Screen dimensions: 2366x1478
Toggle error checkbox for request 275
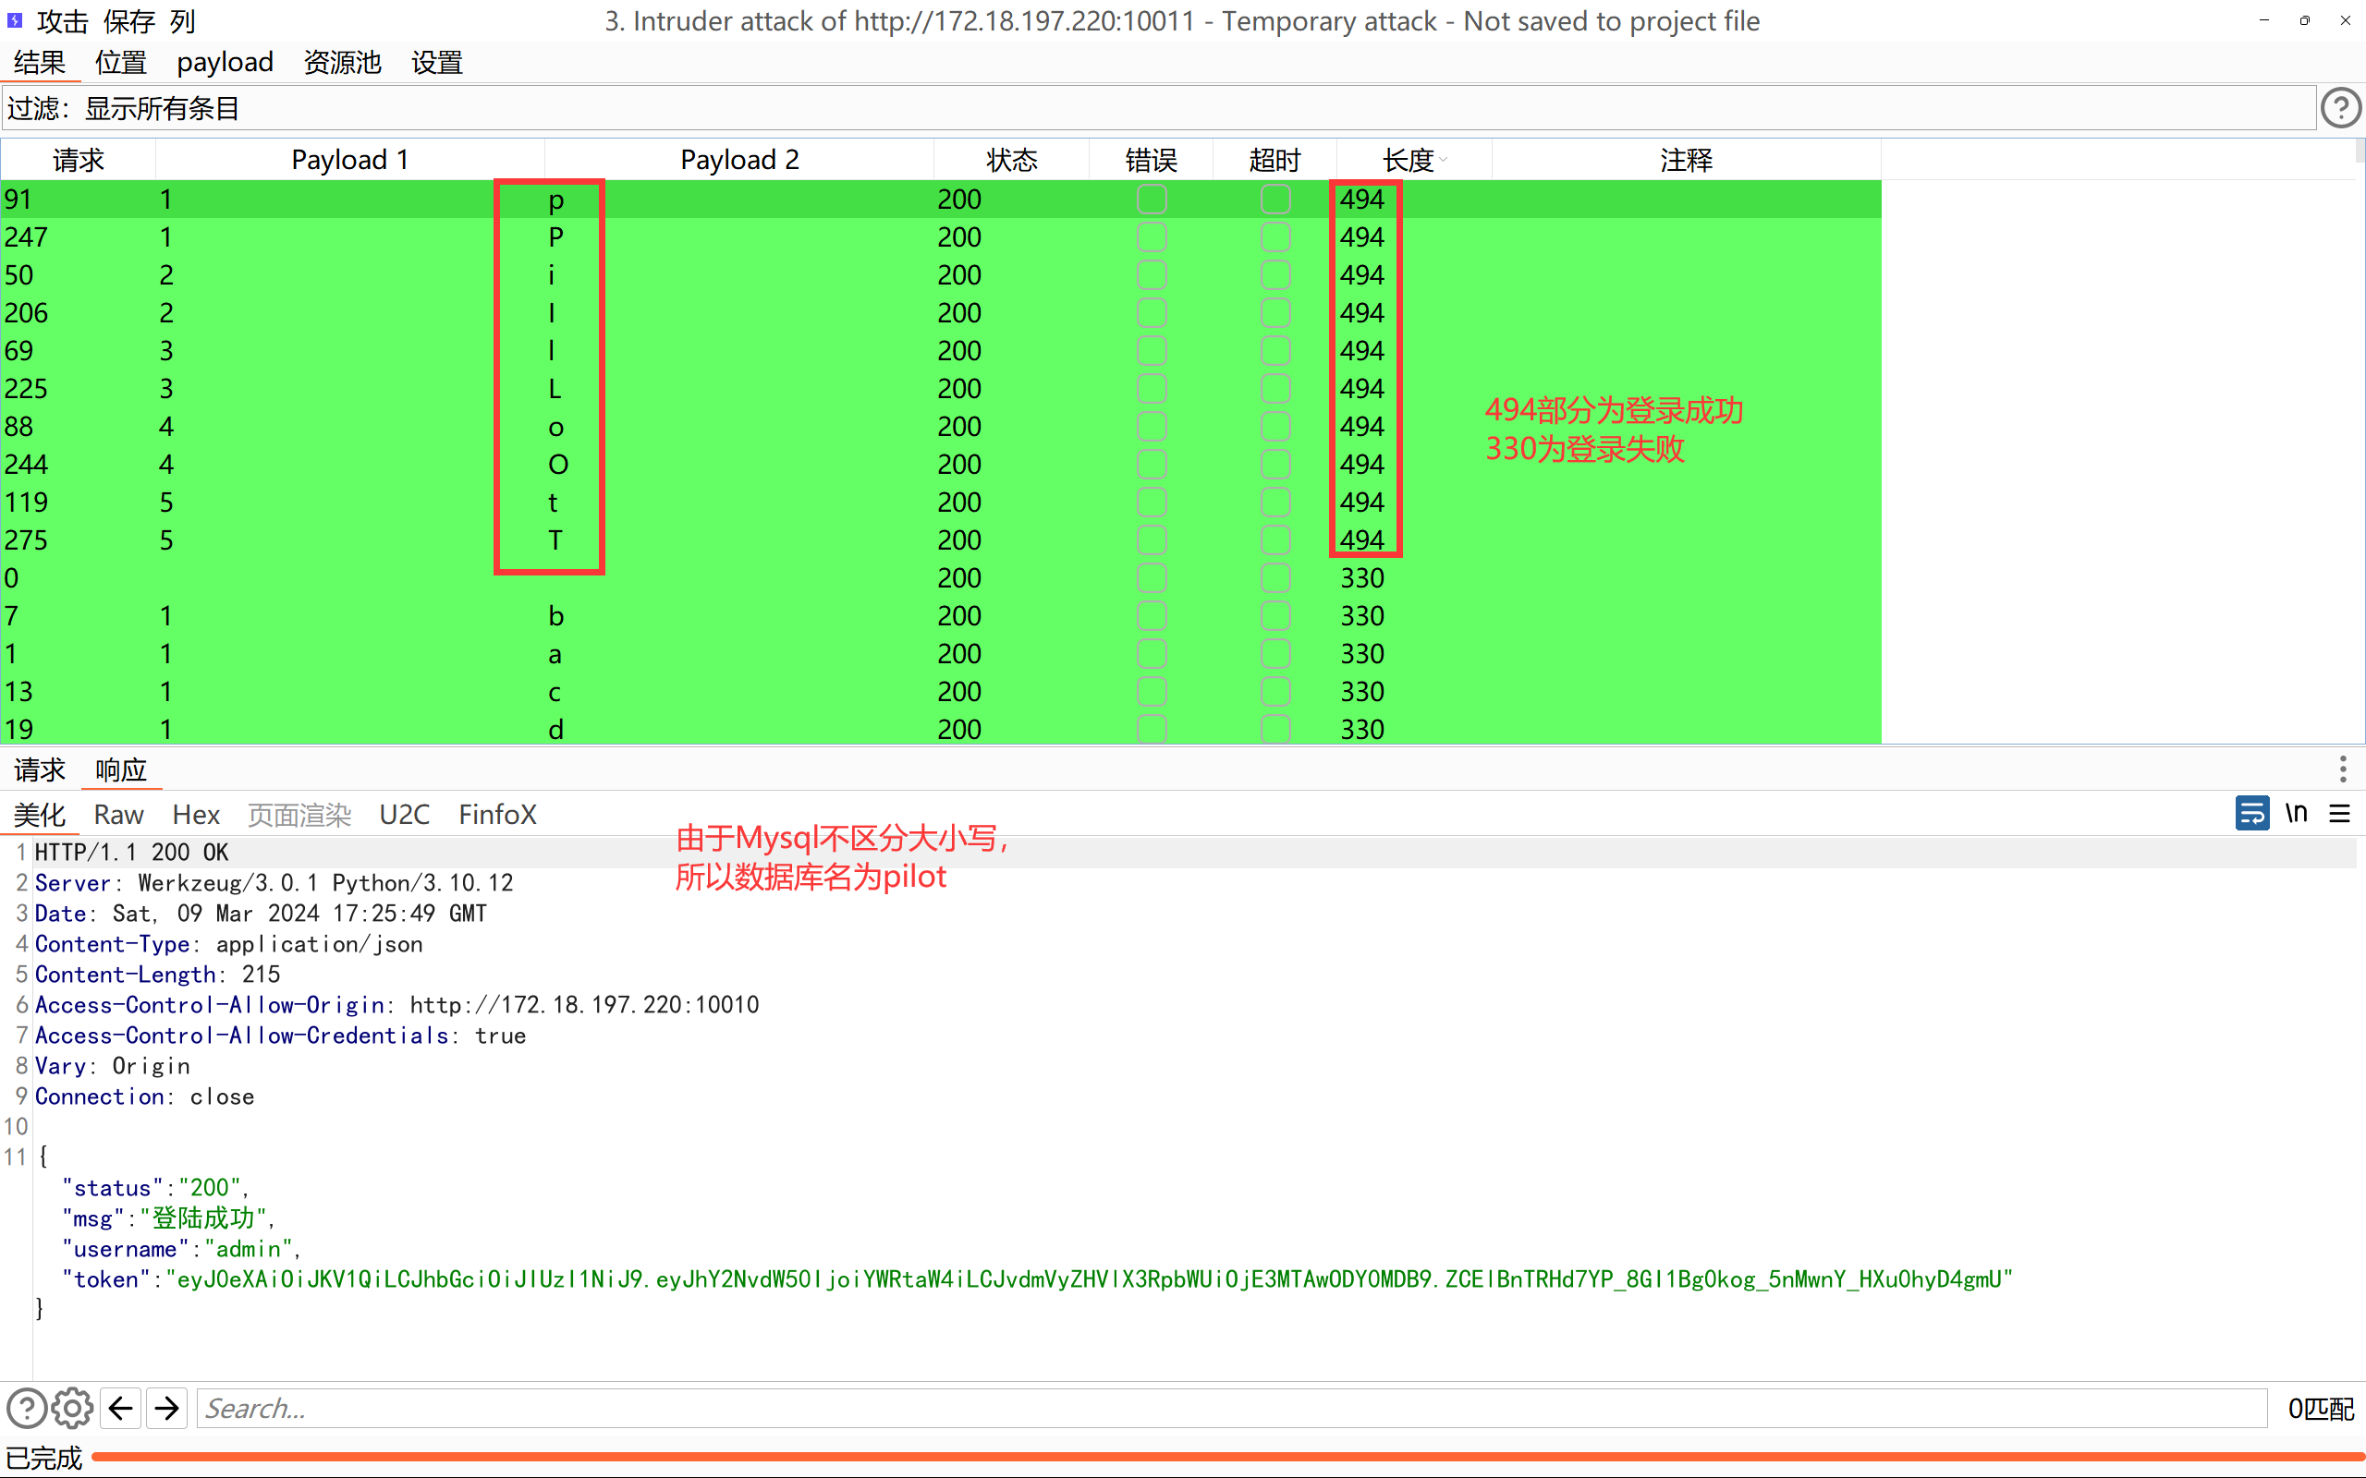(1152, 540)
